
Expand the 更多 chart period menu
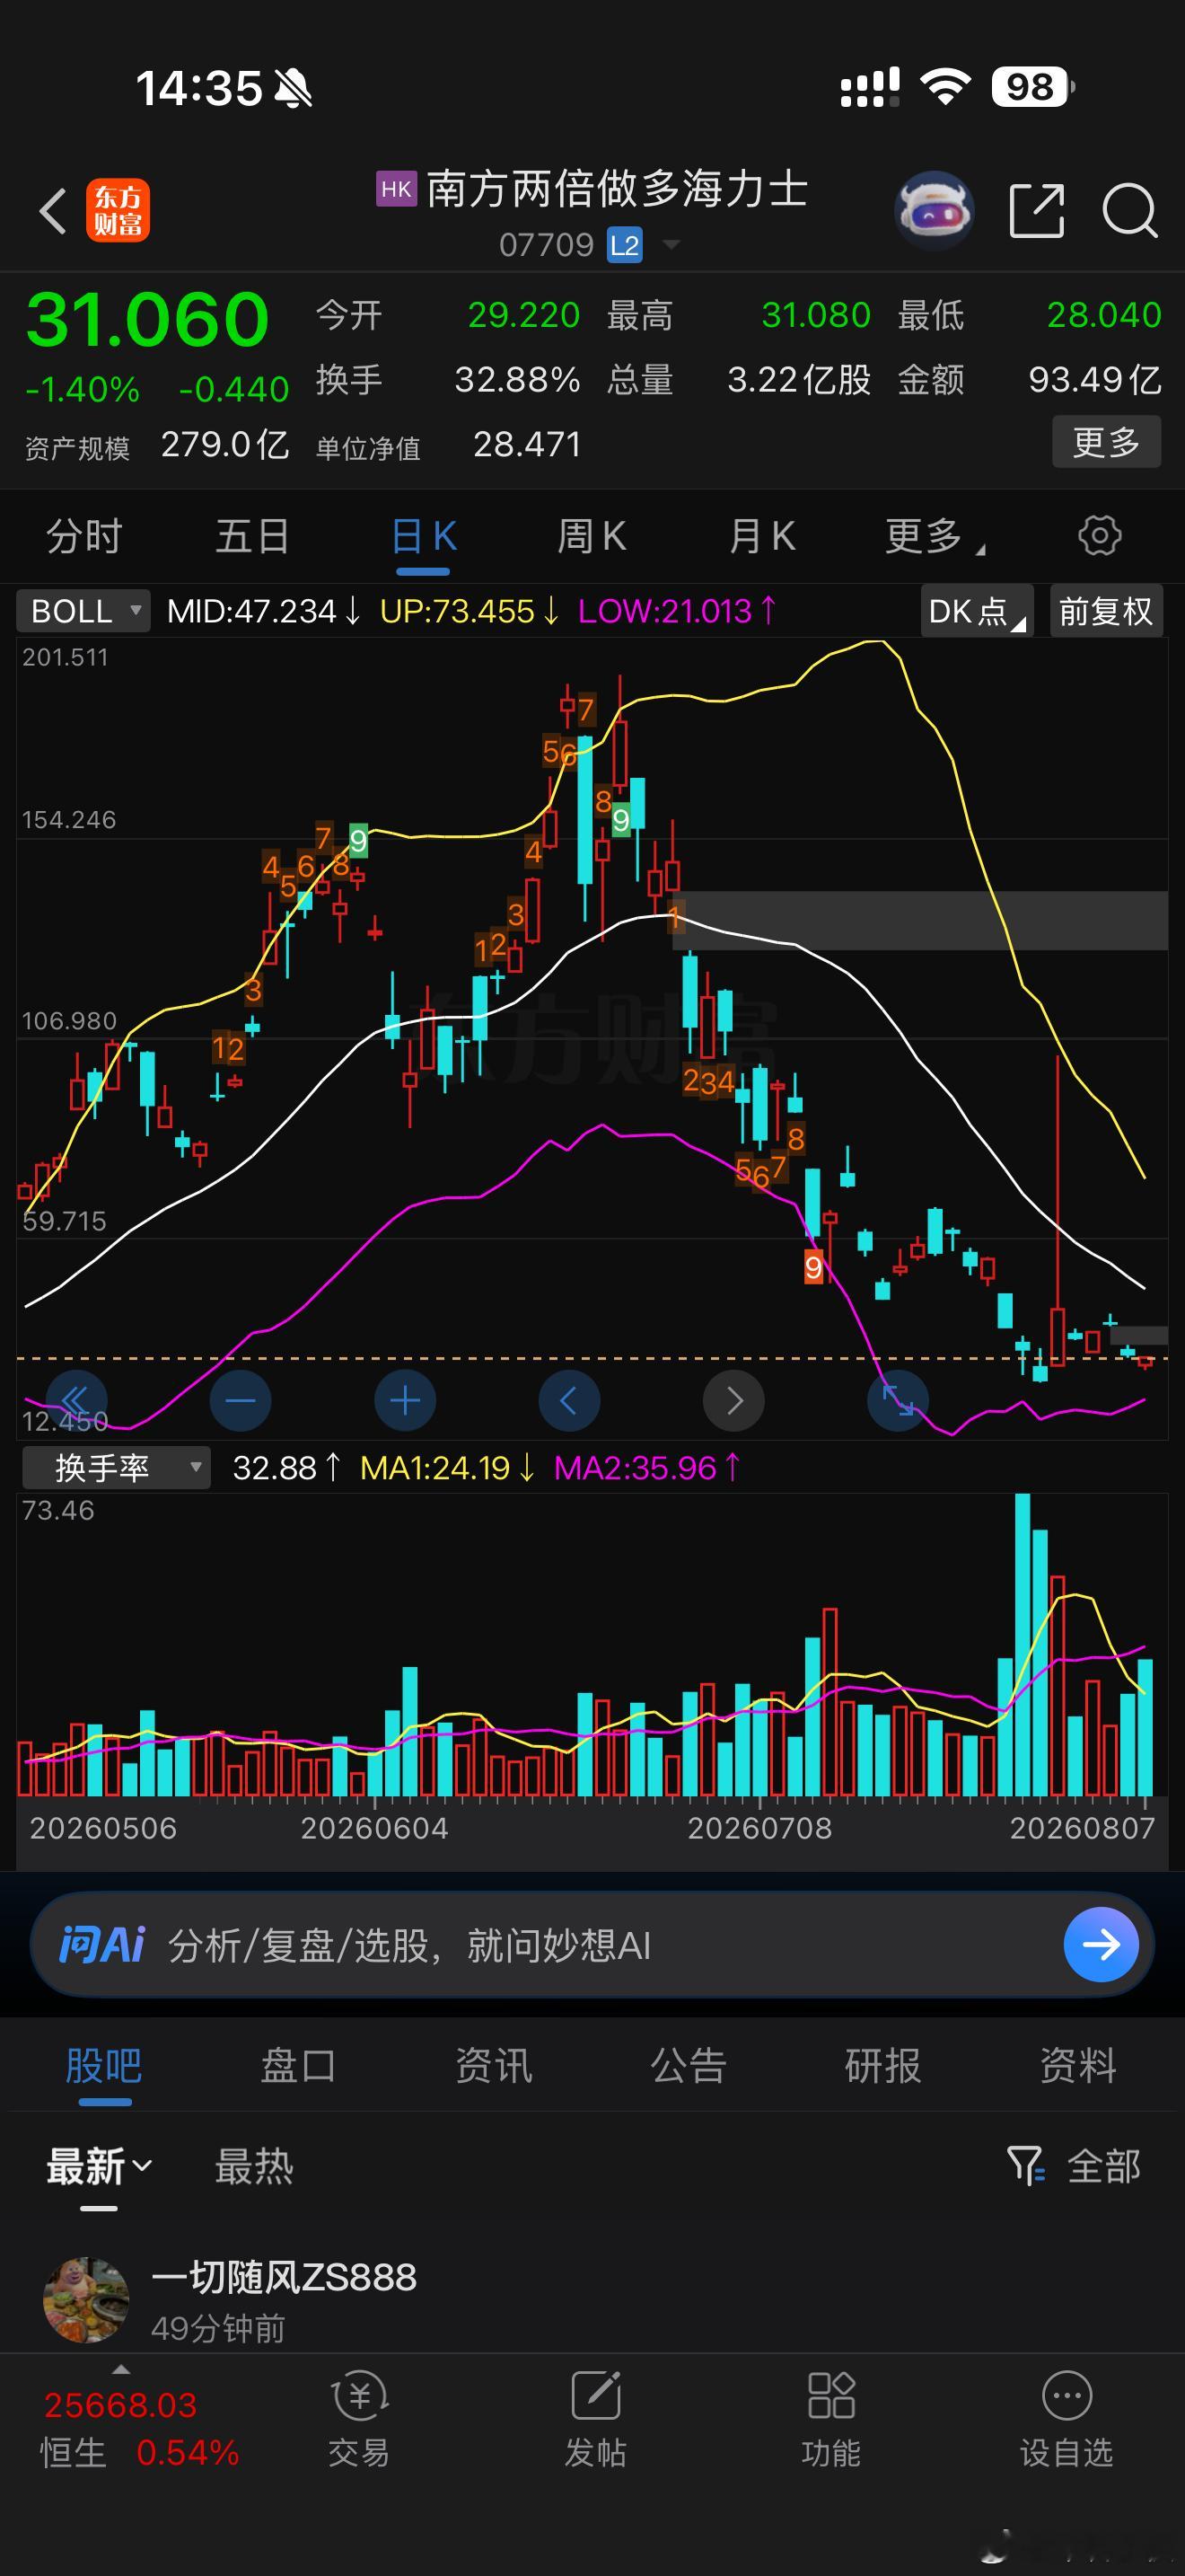pyautogui.click(x=935, y=536)
